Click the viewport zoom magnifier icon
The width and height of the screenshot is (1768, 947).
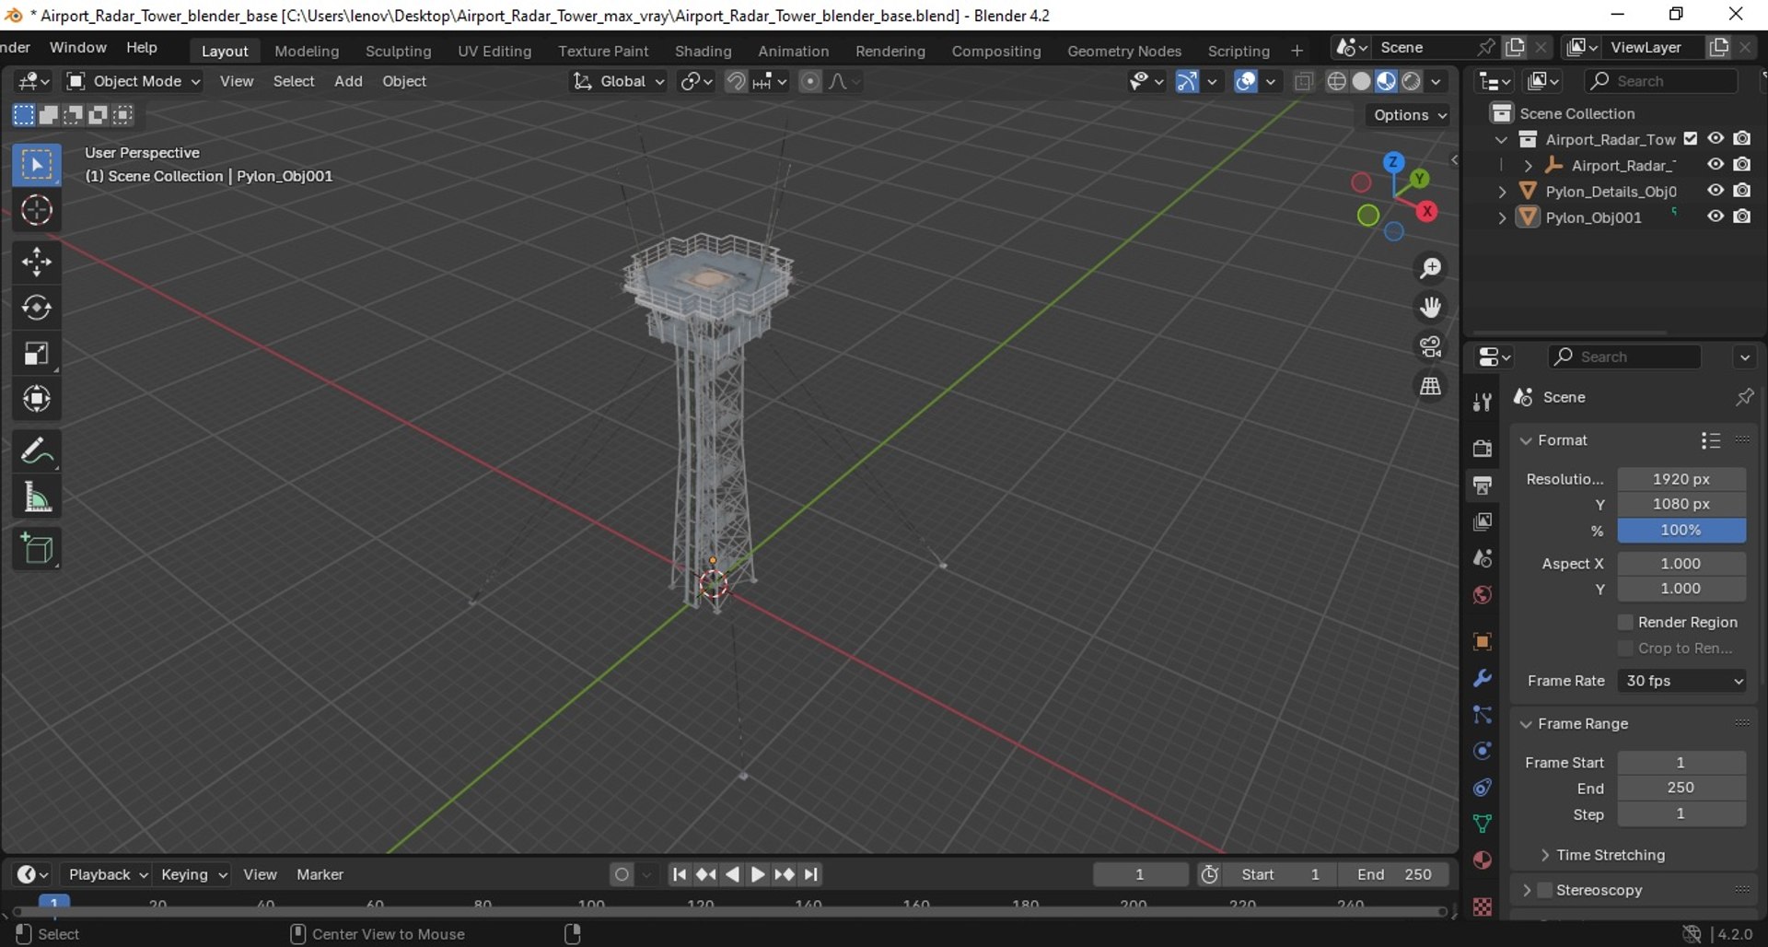[1430, 268]
